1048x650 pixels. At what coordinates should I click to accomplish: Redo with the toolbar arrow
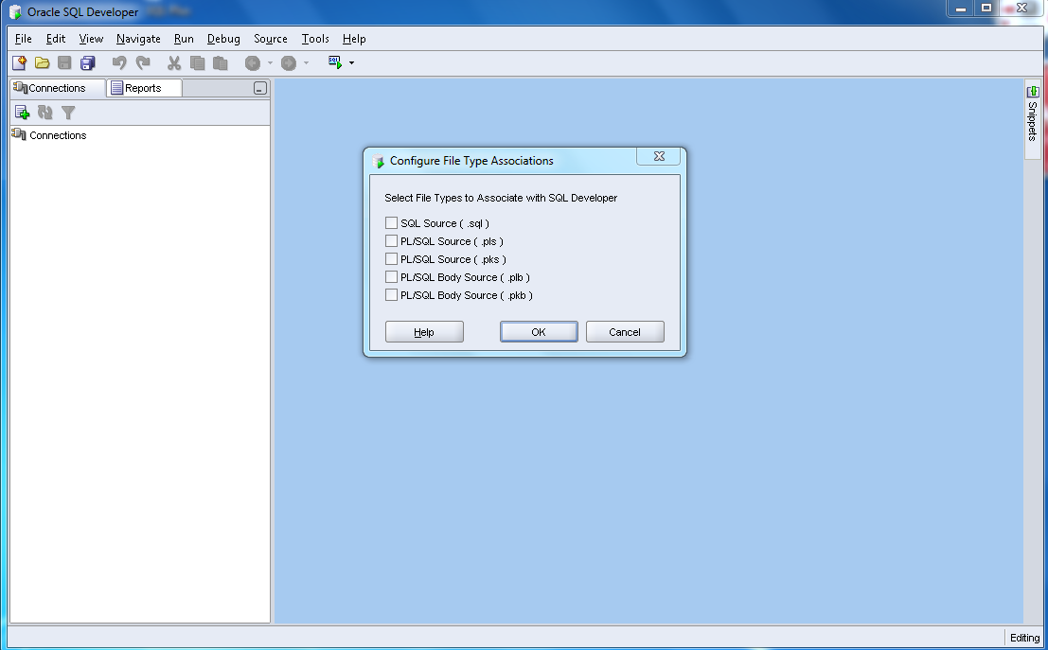143,62
